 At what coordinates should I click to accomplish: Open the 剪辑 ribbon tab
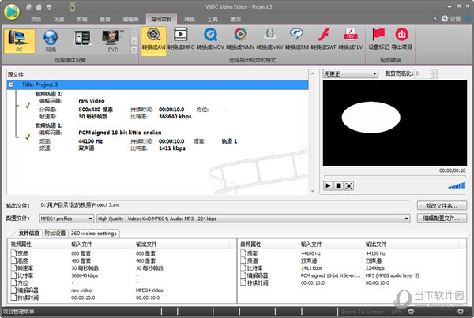point(82,19)
